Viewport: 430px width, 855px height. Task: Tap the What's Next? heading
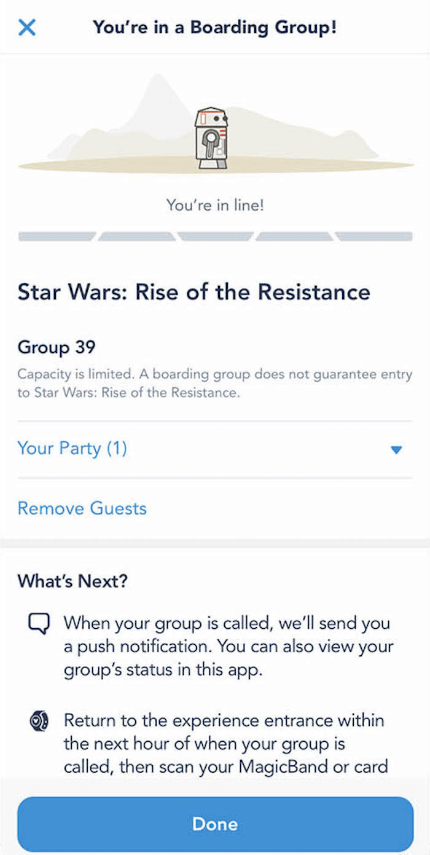point(73,581)
